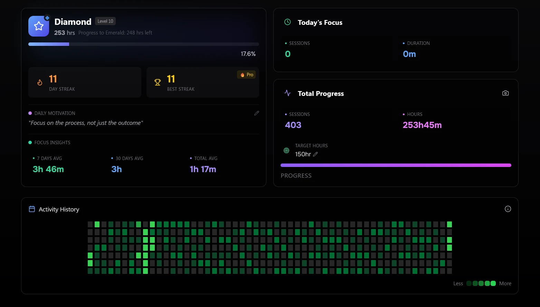Click the darkest legend swatch near Less

pos(469,284)
